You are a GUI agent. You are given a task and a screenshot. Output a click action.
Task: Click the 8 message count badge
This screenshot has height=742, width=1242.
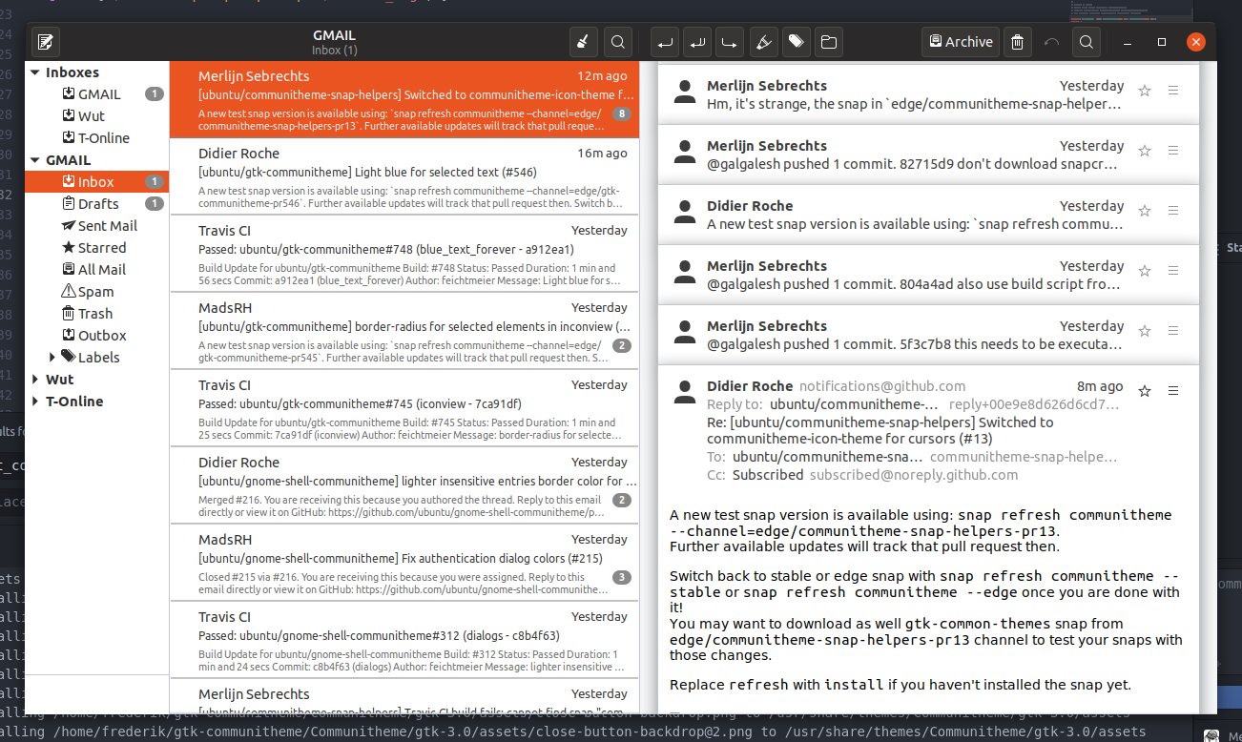(622, 113)
